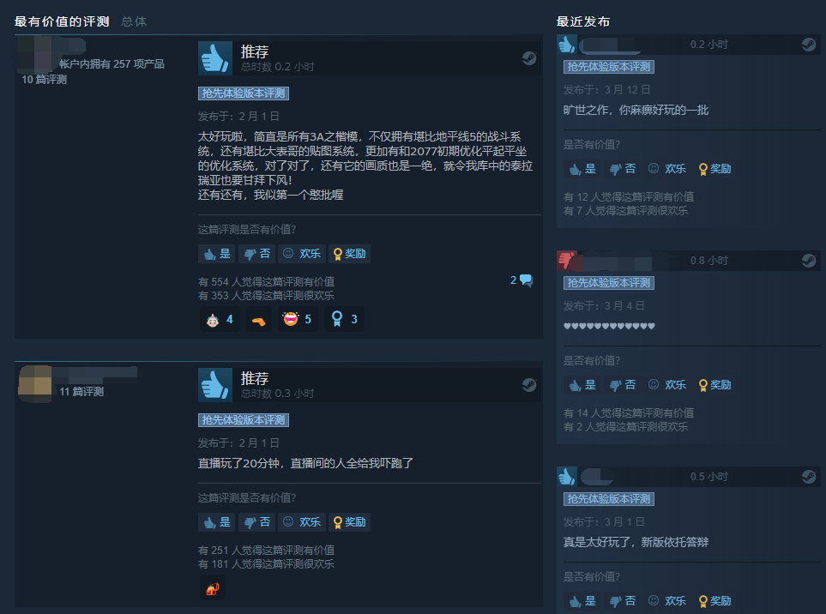
Task: Give 奖励 to the 20分钟 livestream review
Action: (x=350, y=522)
